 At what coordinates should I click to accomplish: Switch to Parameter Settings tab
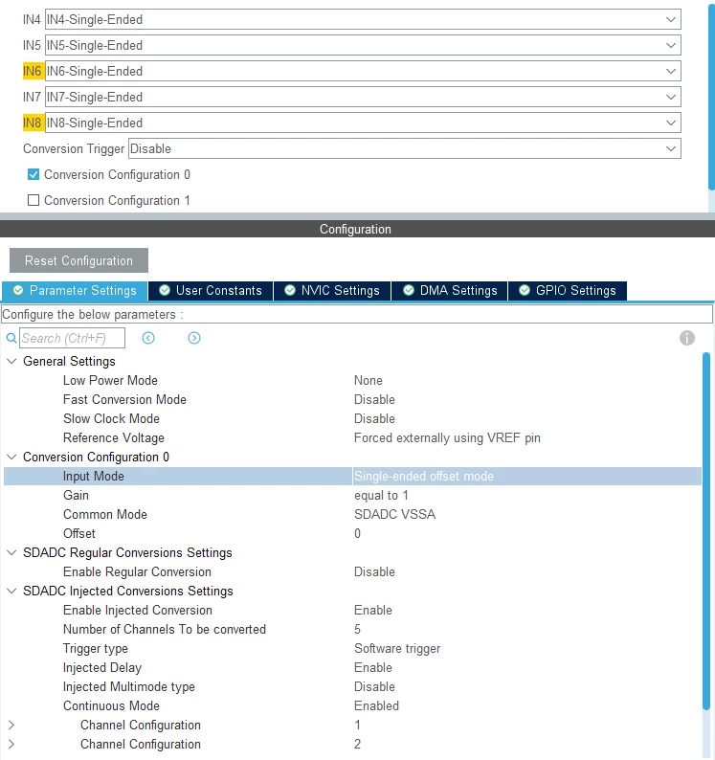75,290
